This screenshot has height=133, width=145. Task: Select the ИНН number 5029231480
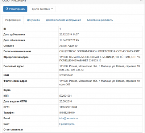pos(66,75)
